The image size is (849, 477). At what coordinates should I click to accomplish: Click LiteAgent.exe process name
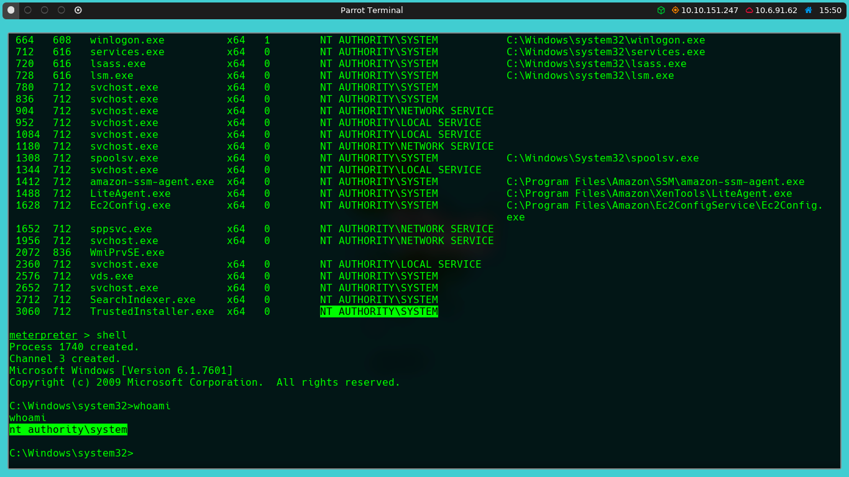click(x=131, y=194)
